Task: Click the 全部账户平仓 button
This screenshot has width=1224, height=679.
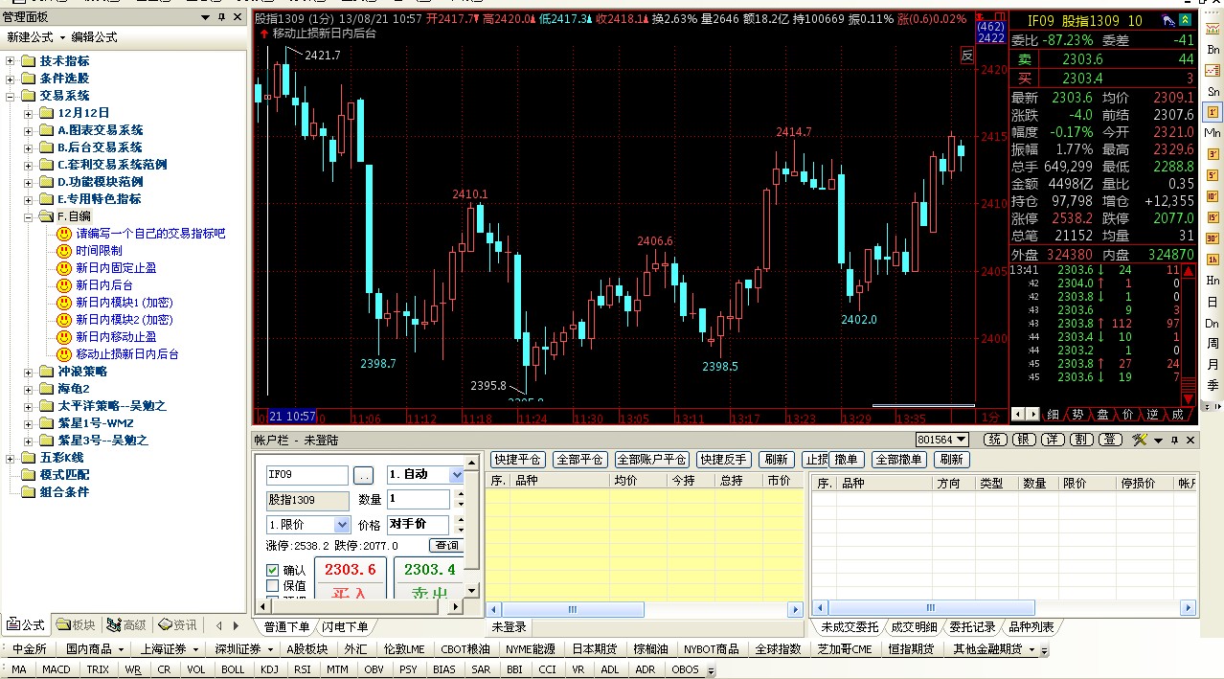Action: click(x=651, y=460)
